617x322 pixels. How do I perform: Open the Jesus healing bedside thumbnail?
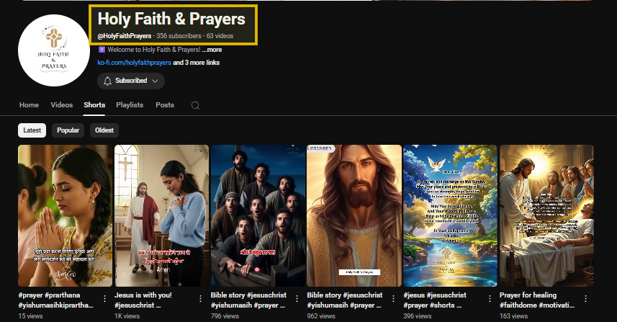[546, 215]
